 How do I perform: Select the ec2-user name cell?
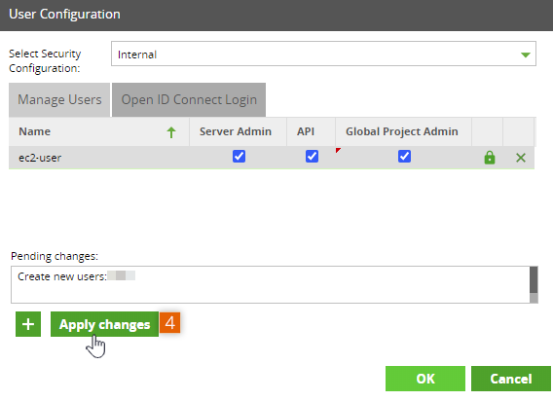pyautogui.click(x=99, y=158)
